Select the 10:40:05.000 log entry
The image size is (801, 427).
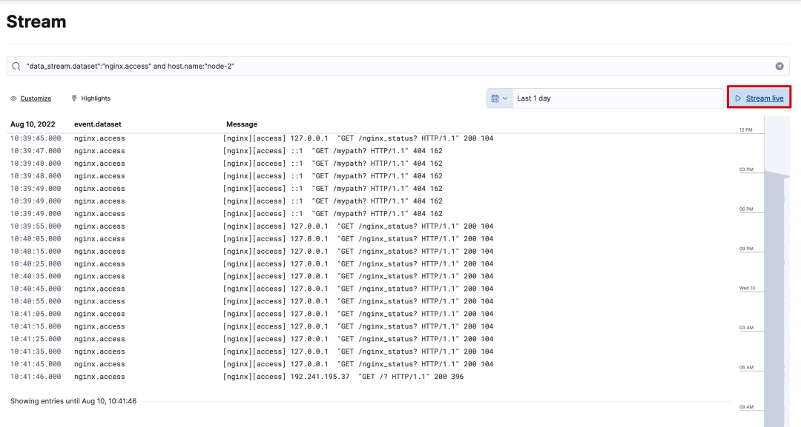click(x=369, y=239)
